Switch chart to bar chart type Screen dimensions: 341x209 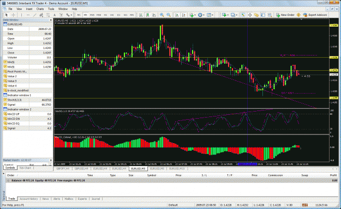(141, 15)
